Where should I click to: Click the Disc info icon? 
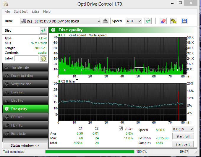coord(7,101)
